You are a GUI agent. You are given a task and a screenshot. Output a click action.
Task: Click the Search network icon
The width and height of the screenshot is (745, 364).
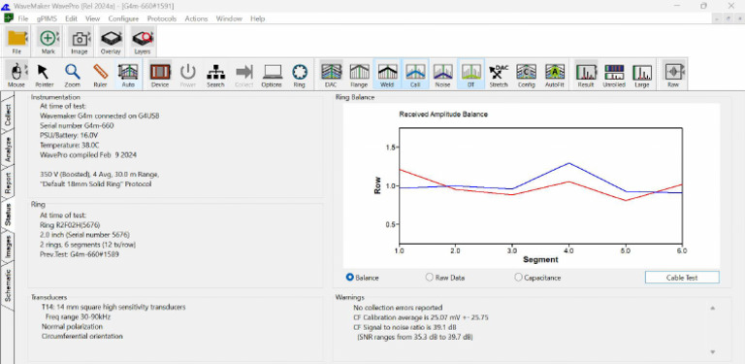[x=215, y=75]
